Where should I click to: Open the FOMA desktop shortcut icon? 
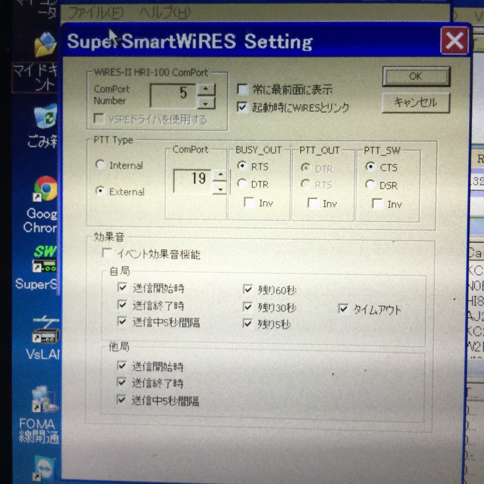click(x=45, y=399)
